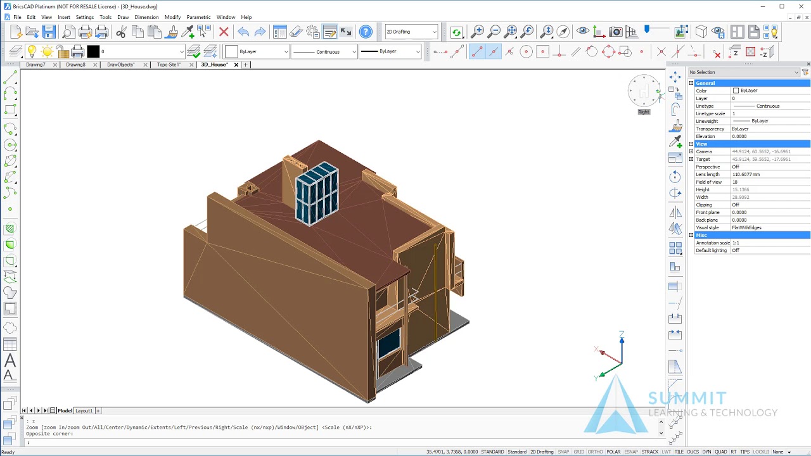
Task: Add a new drawing tab with plus button
Action: click(x=246, y=65)
